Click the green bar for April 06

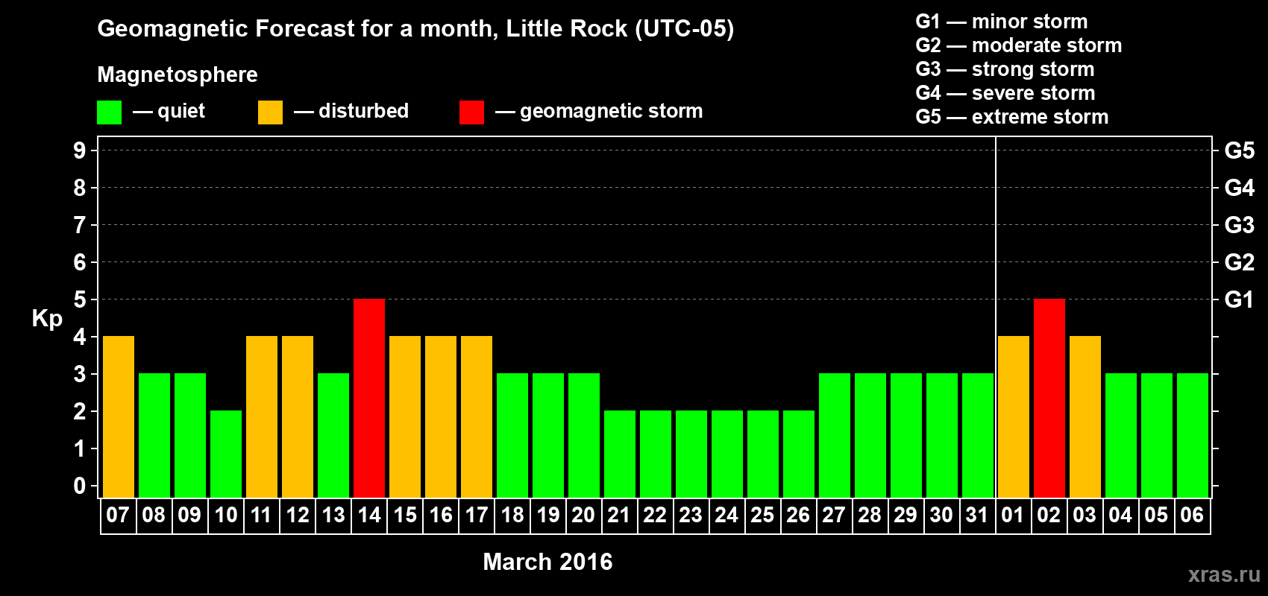pos(1193,436)
